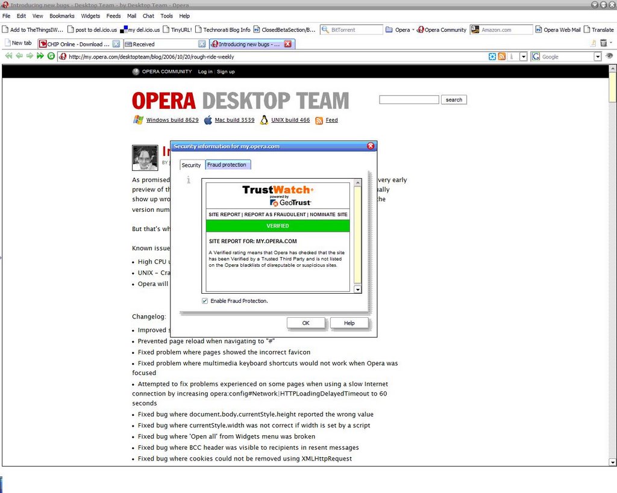Open the closed tabs trash can icon
617x493 pixels.
pos(603,43)
